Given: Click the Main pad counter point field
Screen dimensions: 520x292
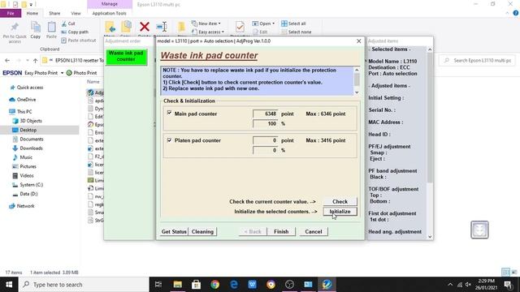Looking at the screenshot, I should [266, 114].
